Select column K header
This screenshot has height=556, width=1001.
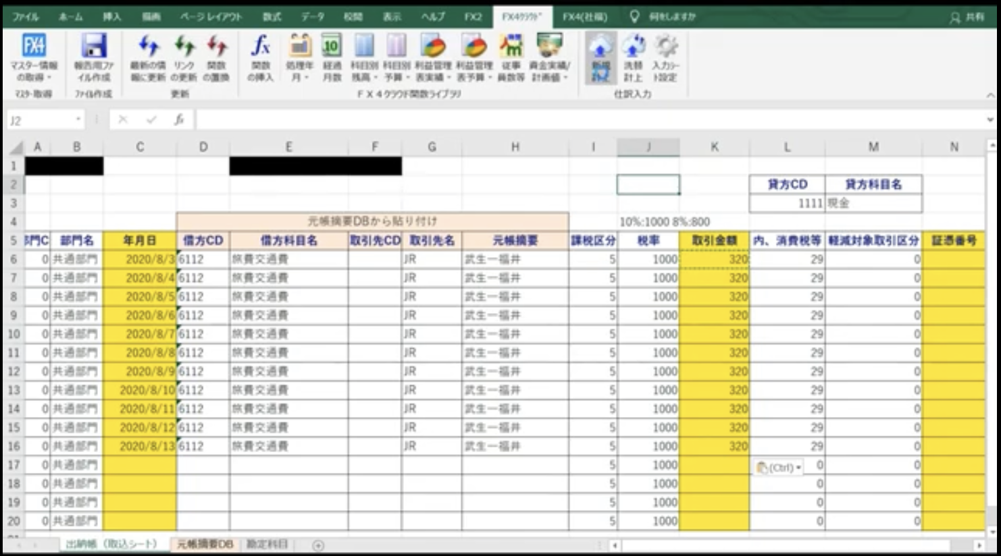[x=714, y=147]
